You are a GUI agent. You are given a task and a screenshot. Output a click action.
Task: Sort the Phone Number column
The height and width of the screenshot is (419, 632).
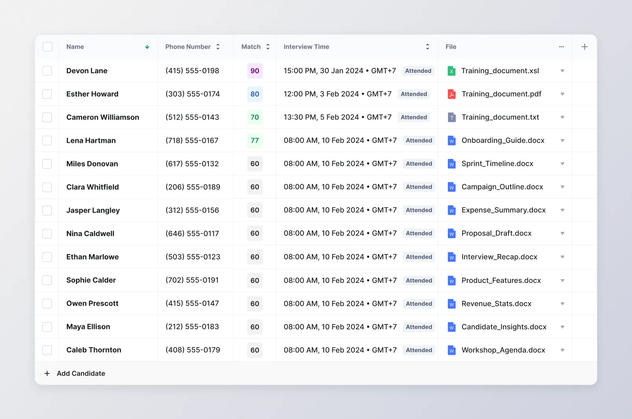(x=218, y=47)
